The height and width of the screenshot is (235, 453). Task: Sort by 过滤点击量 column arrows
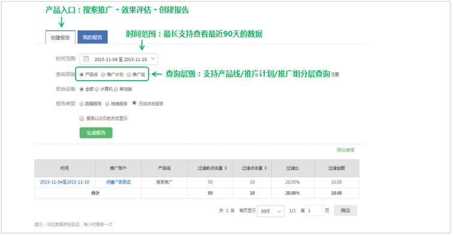265,168
